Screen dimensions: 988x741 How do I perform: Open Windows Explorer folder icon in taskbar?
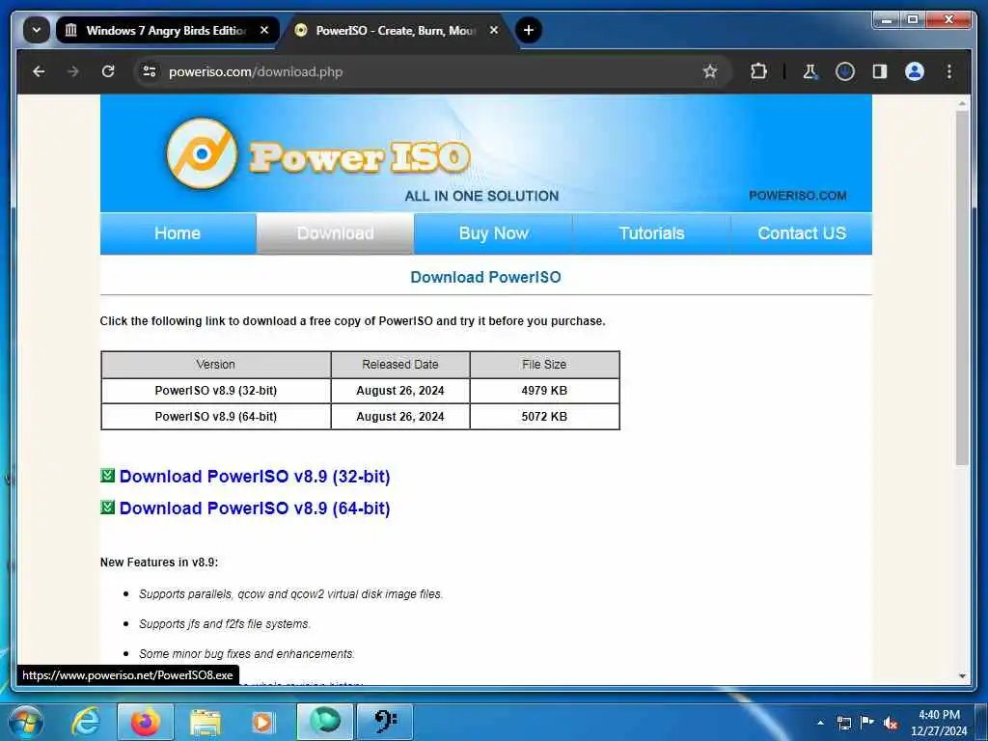coord(206,723)
